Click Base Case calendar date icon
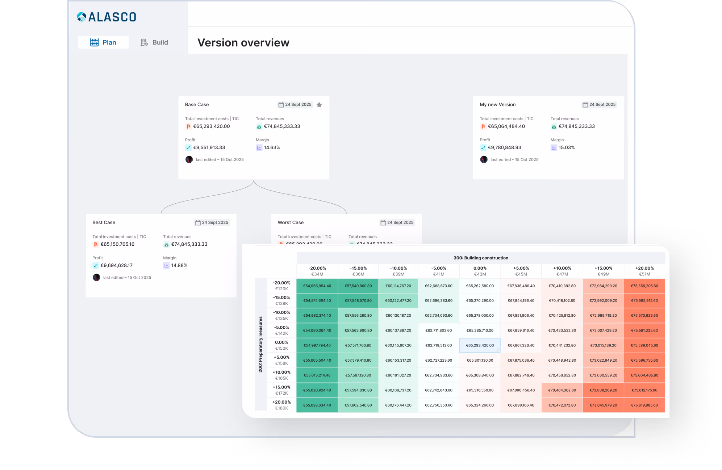Image resolution: width=722 pixels, height=470 pixels. pyautogui.click(x=281, y=105)
